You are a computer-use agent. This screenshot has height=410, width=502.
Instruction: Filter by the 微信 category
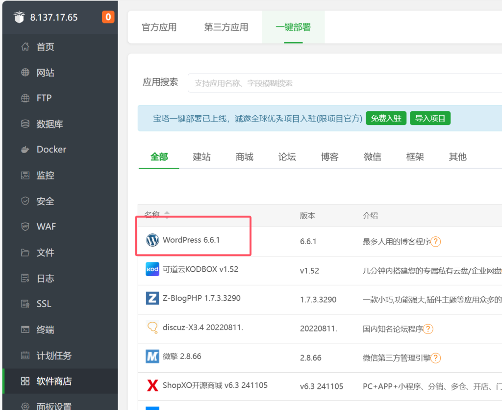coord(373,156)
